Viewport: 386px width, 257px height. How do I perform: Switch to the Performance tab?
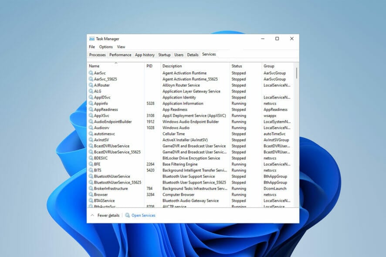120,54
